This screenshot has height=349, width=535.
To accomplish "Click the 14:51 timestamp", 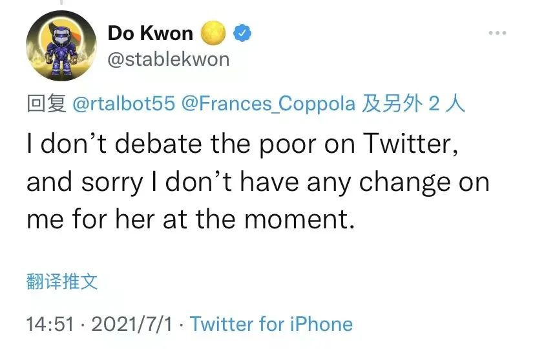I will tap(50, 324).
